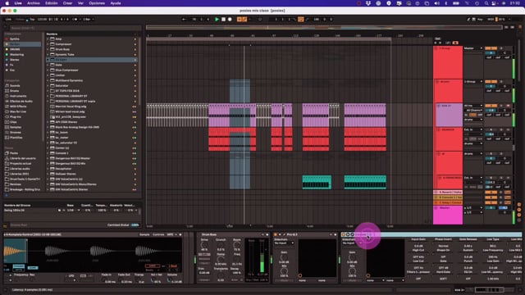Toggle the MIDI map mode switch
525x295 pixels.
pos(491,20)
